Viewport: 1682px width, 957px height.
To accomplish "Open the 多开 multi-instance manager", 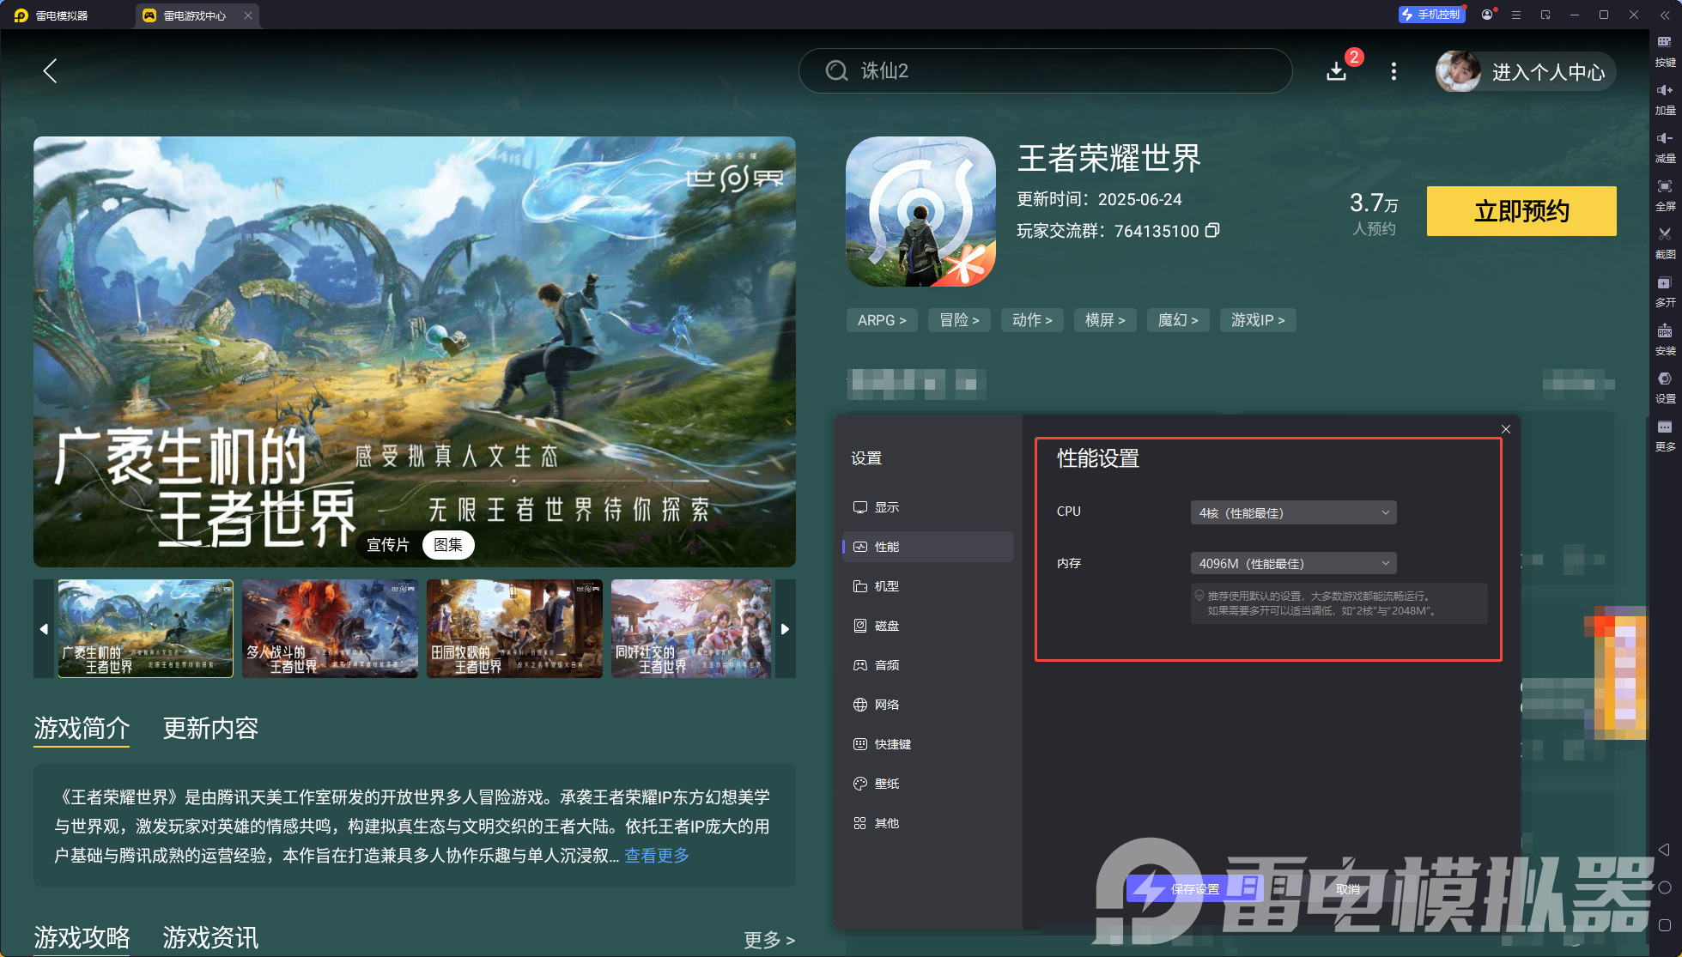I will (1665, 292).
